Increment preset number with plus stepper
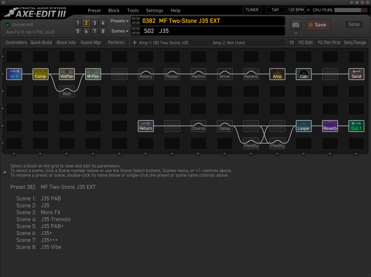 (x=136, y=19)
